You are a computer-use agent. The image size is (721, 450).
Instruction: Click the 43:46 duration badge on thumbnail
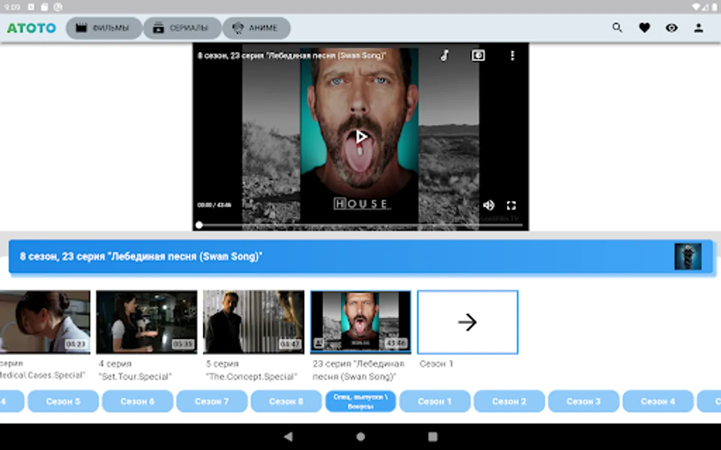coord(396,343)
